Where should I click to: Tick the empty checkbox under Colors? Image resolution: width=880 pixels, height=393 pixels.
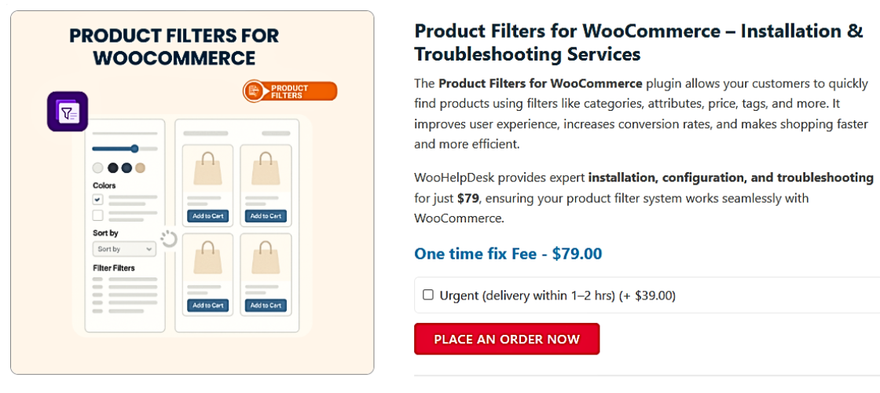98,215
